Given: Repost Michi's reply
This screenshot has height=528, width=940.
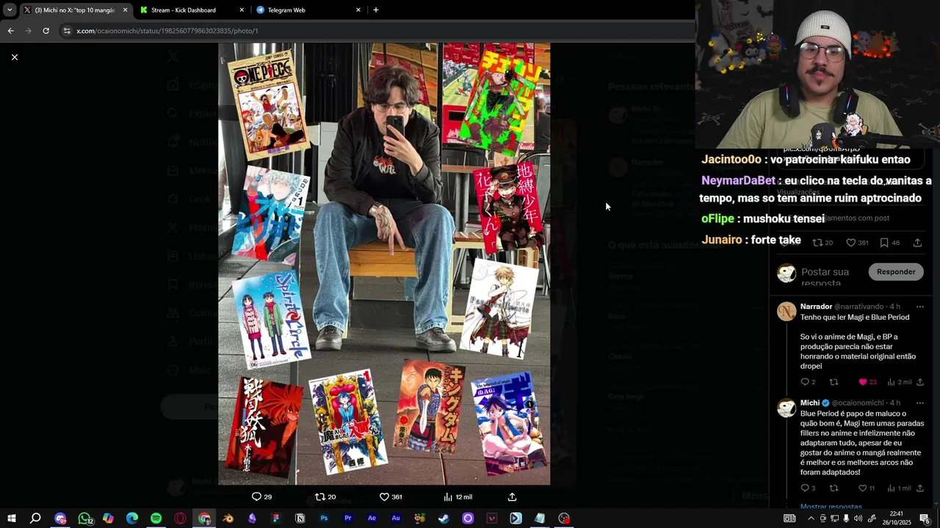Looking at the screenshot, I should pos(834,488).
